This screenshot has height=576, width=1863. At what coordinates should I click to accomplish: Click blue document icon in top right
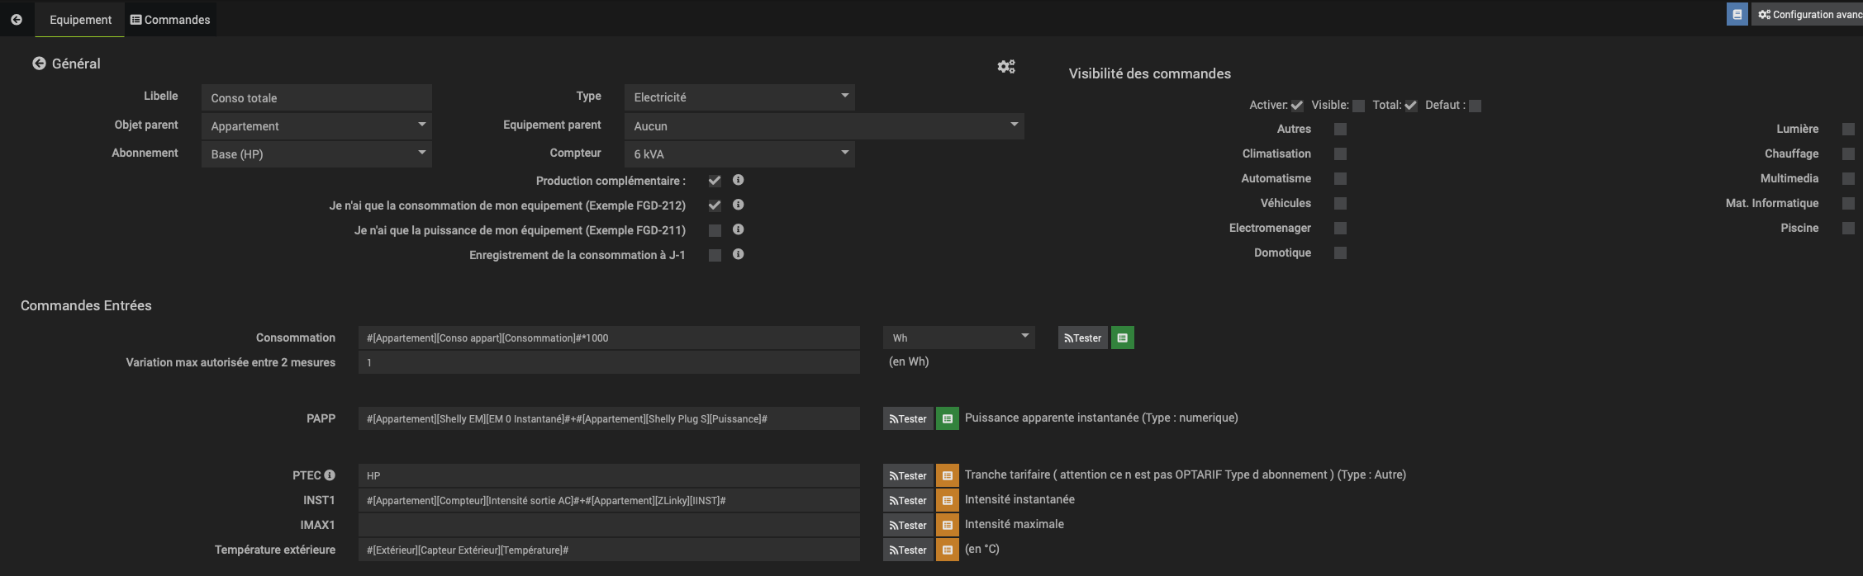(1737, 15)
